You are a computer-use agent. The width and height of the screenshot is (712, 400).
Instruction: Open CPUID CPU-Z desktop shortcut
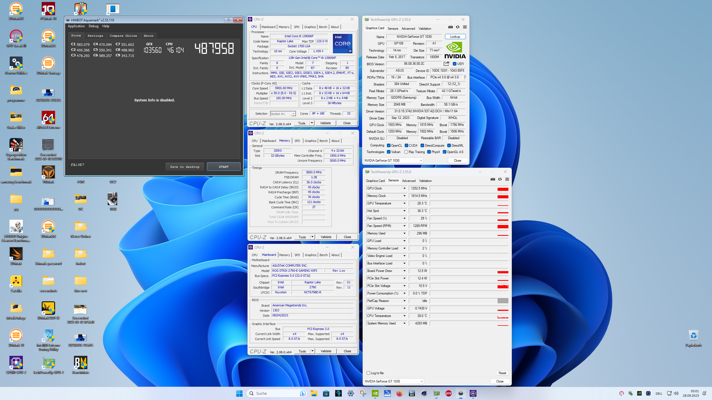point(16,365)
